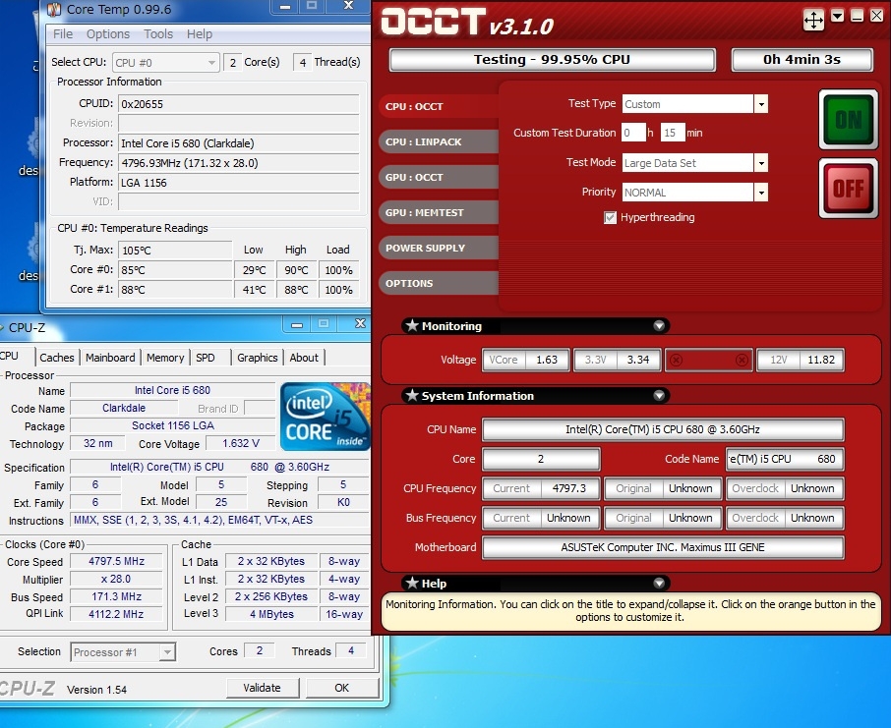Click the Custom Test Duration minutes field

tap(673, 133)
